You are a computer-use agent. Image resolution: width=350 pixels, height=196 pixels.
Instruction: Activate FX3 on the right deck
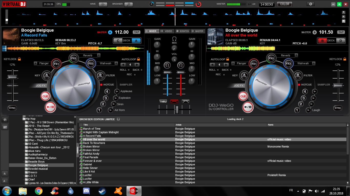click(289, 64)
